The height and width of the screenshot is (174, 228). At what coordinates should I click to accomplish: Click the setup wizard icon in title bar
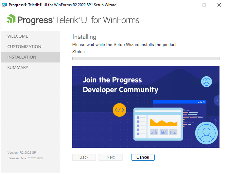point(5,5)
